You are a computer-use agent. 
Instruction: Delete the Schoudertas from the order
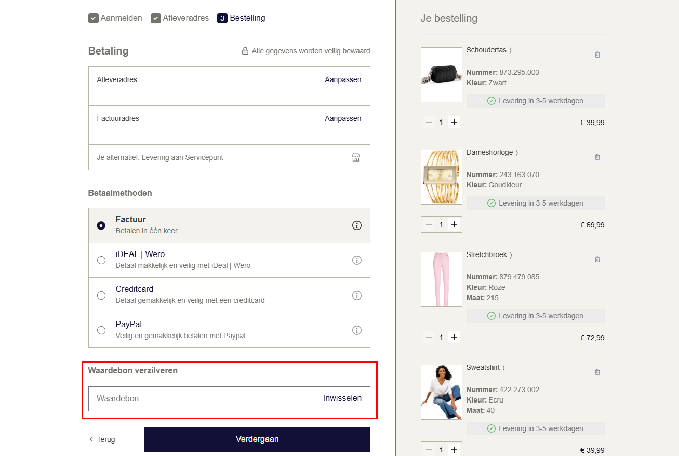tap(597, 55)
